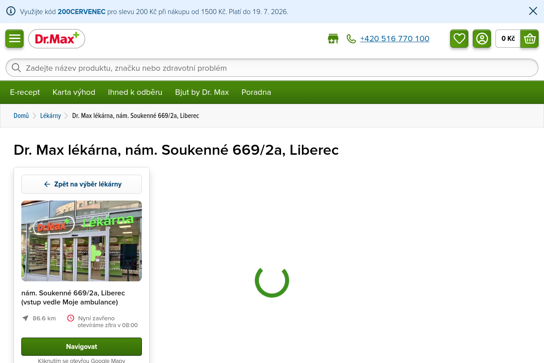Open the Poradna menu item
This screenshot has height=363, width=544.
coord(256,92)
